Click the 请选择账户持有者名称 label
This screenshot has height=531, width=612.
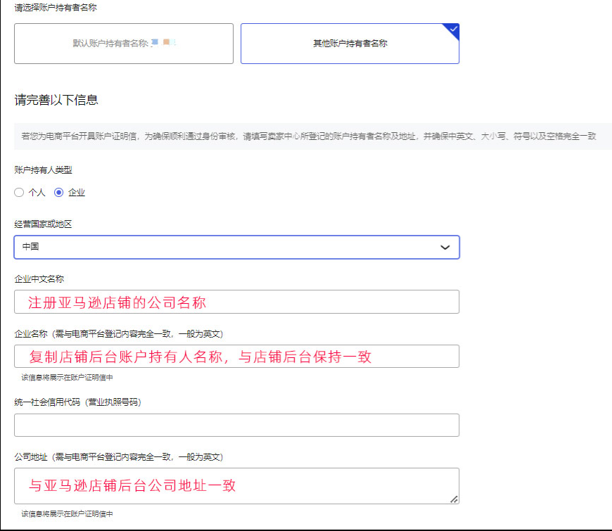coord(56,8)
